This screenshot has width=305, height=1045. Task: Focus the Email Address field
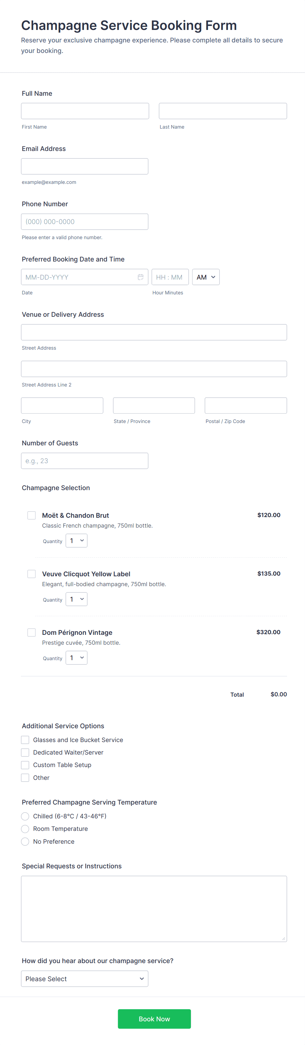pos(85,166)
